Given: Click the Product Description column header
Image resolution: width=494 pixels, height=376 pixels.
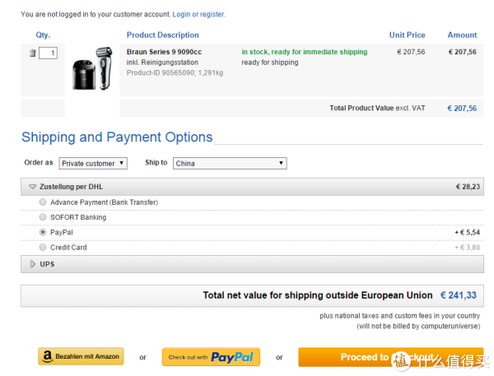Looking at the screenshot, I should (162, 35).
